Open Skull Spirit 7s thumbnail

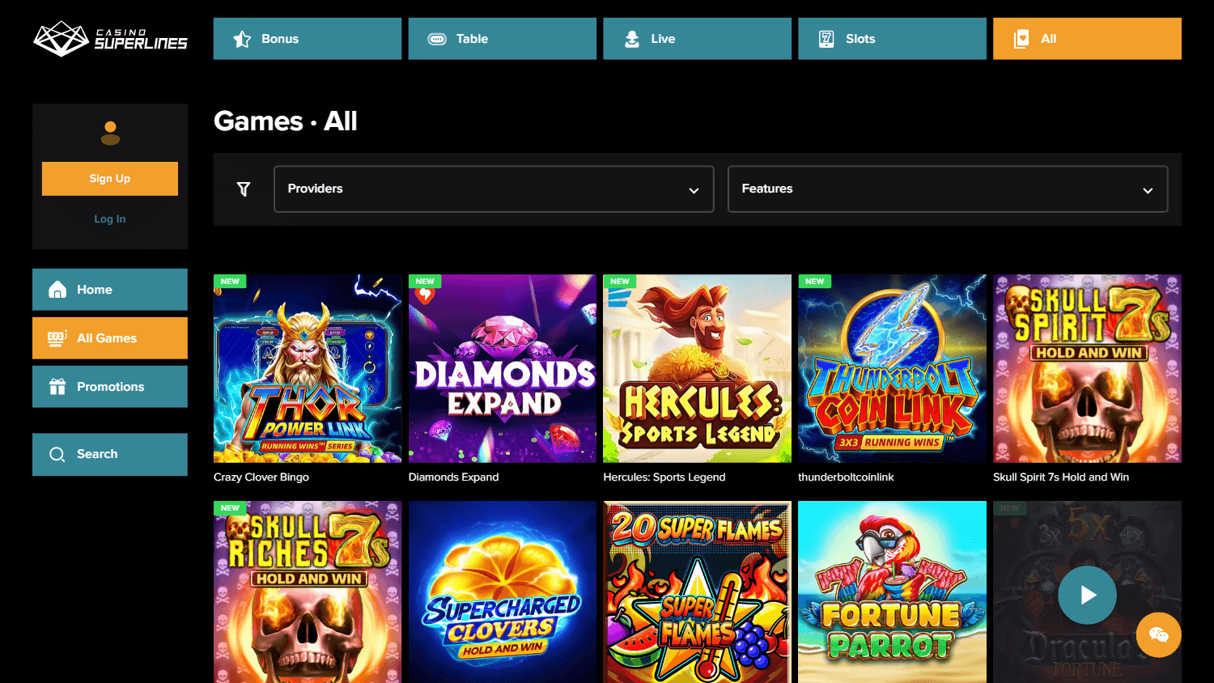1087,369
